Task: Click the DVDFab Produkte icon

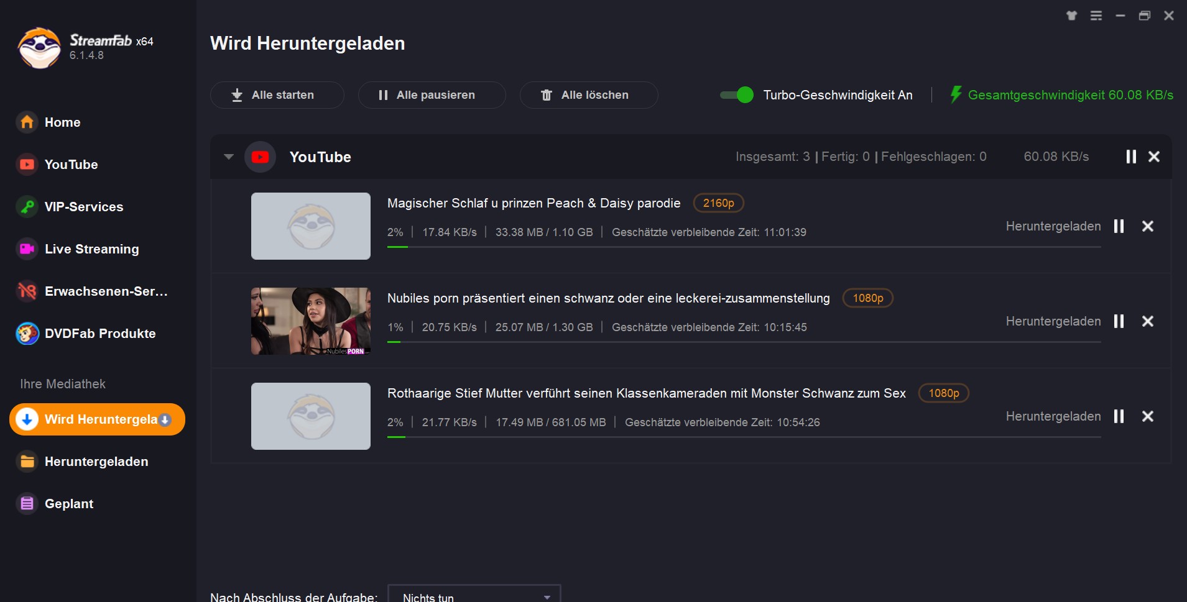Action: click(x=27, y=334)
